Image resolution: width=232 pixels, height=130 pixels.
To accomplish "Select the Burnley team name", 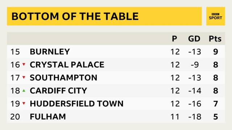I will click(x=50, y=52).
